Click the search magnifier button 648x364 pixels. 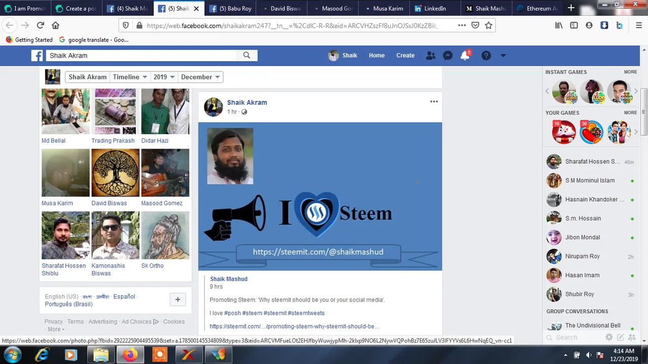247,56
